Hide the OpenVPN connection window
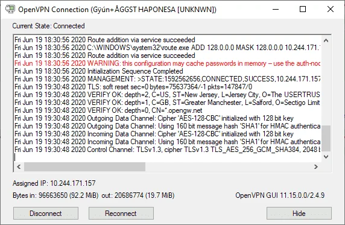The height and width of the screenshot is (225, 345). [x=299, y=213]
